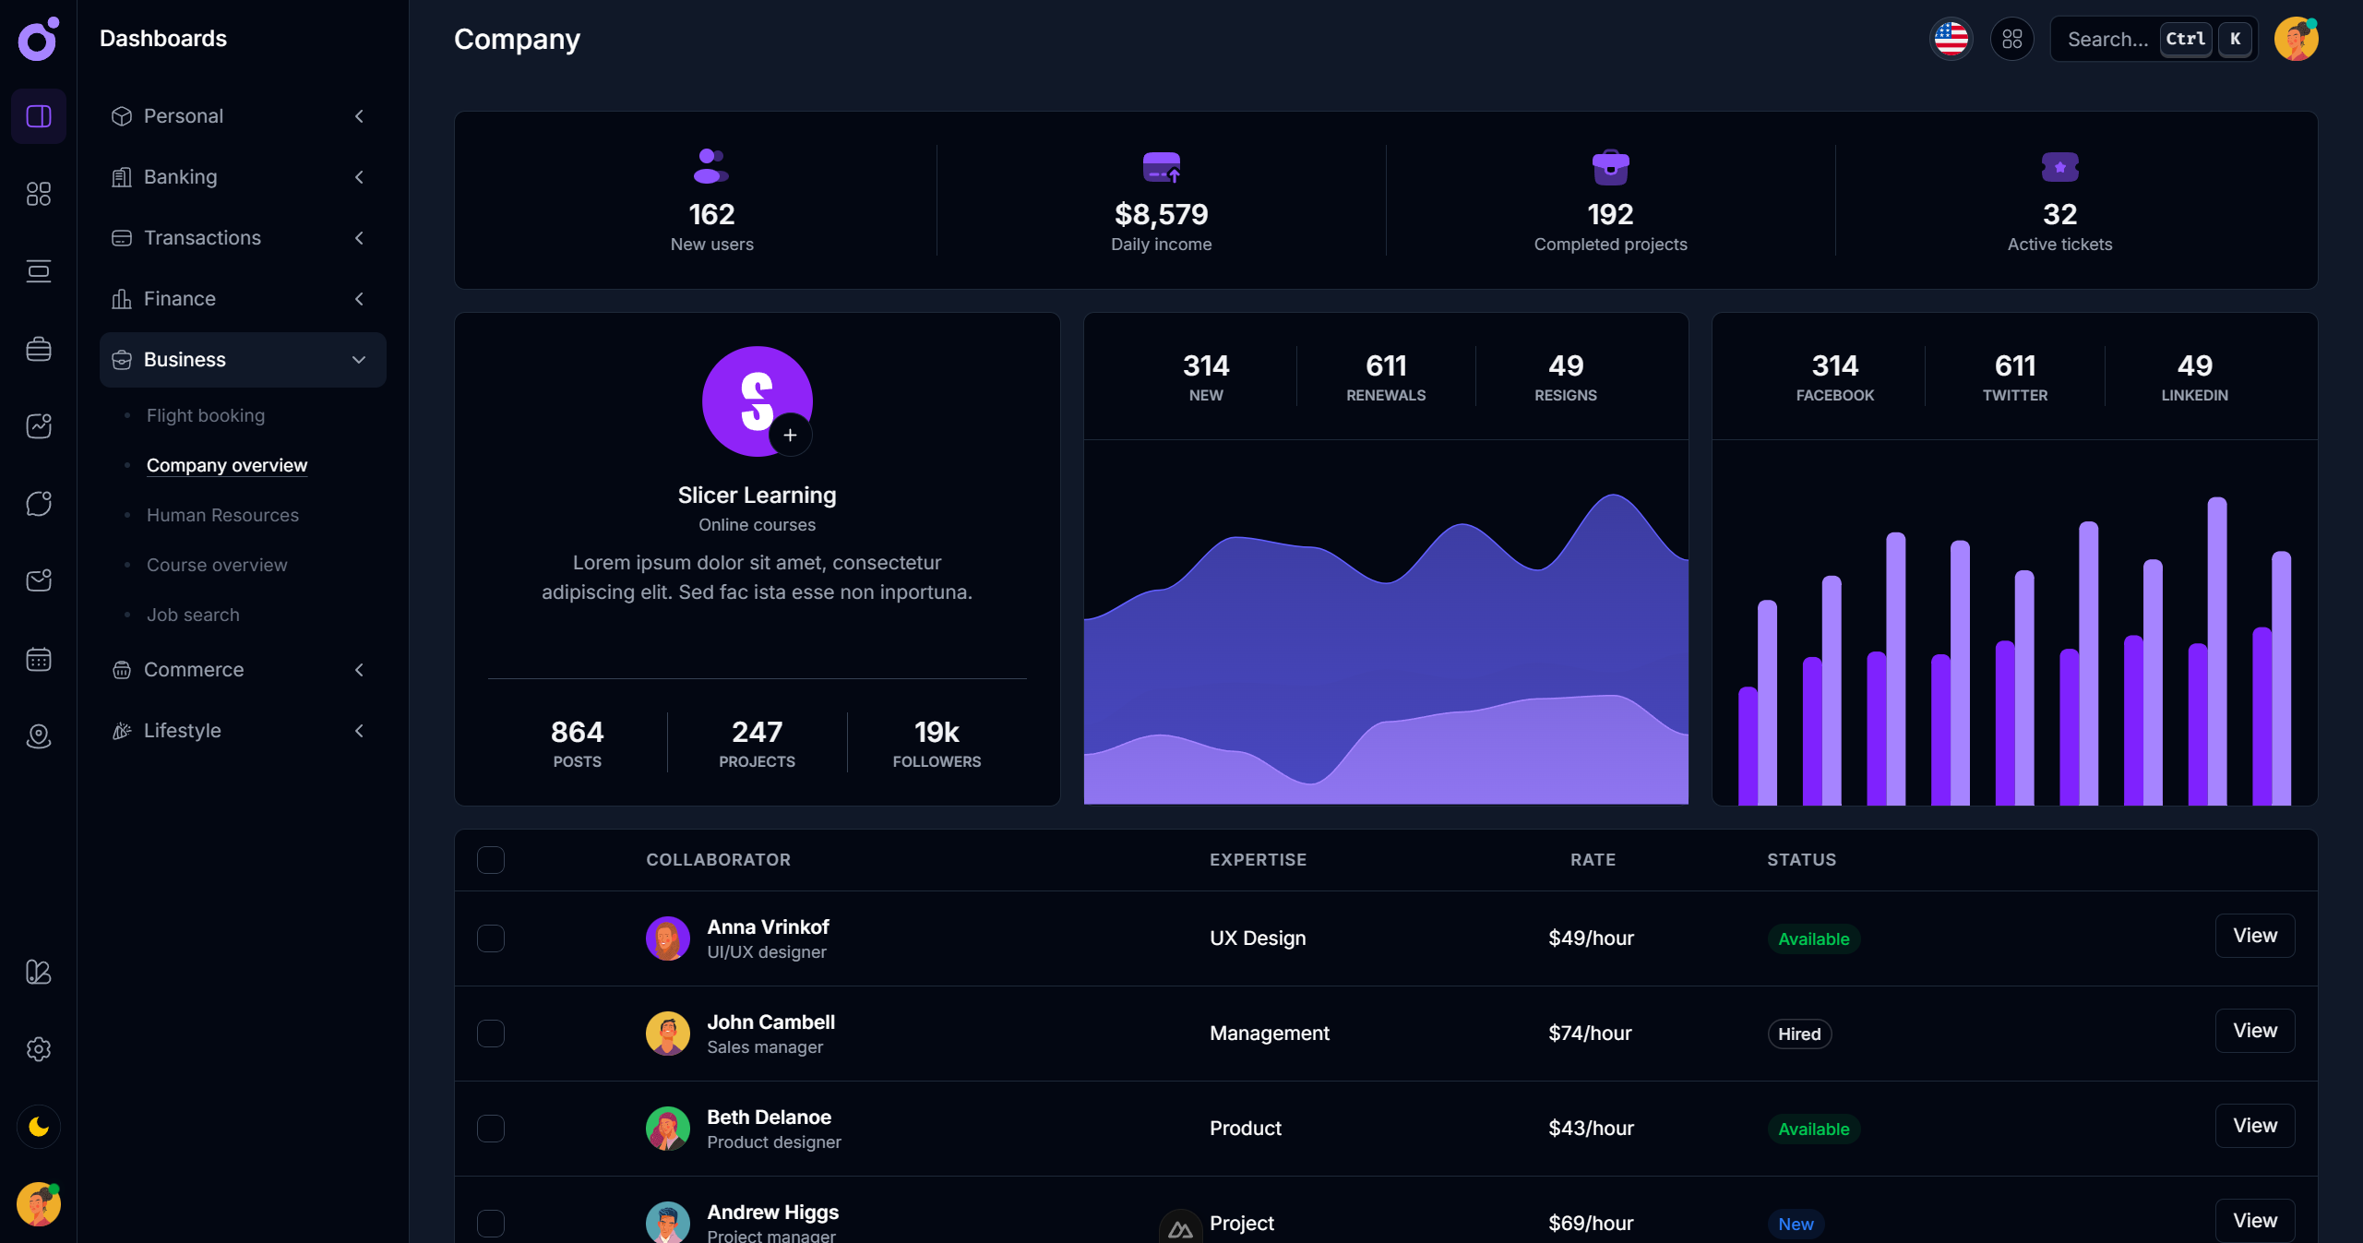Select the calendar icon in the sidebar rail

(x=38, y=659)
